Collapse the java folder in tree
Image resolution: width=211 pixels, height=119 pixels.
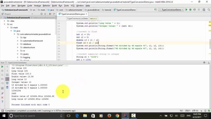[x=11, y=31]
